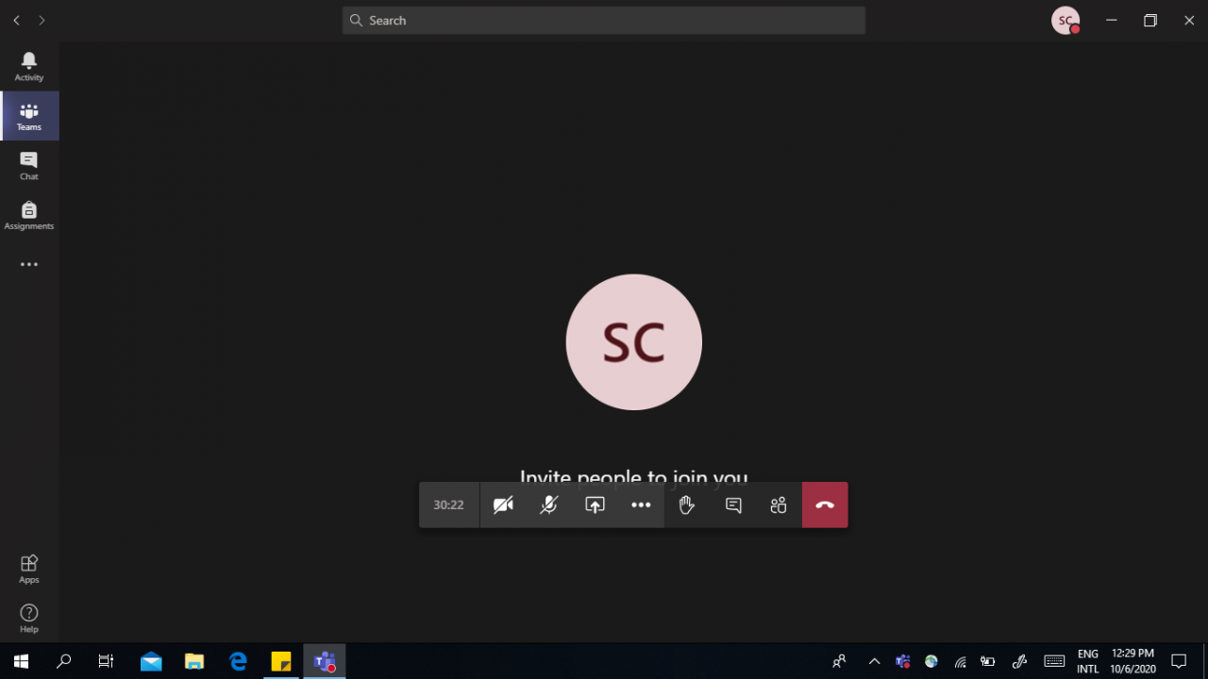Open Task View on the taskbar
This screenshot has height=679, width=1208.
(106, 661)
